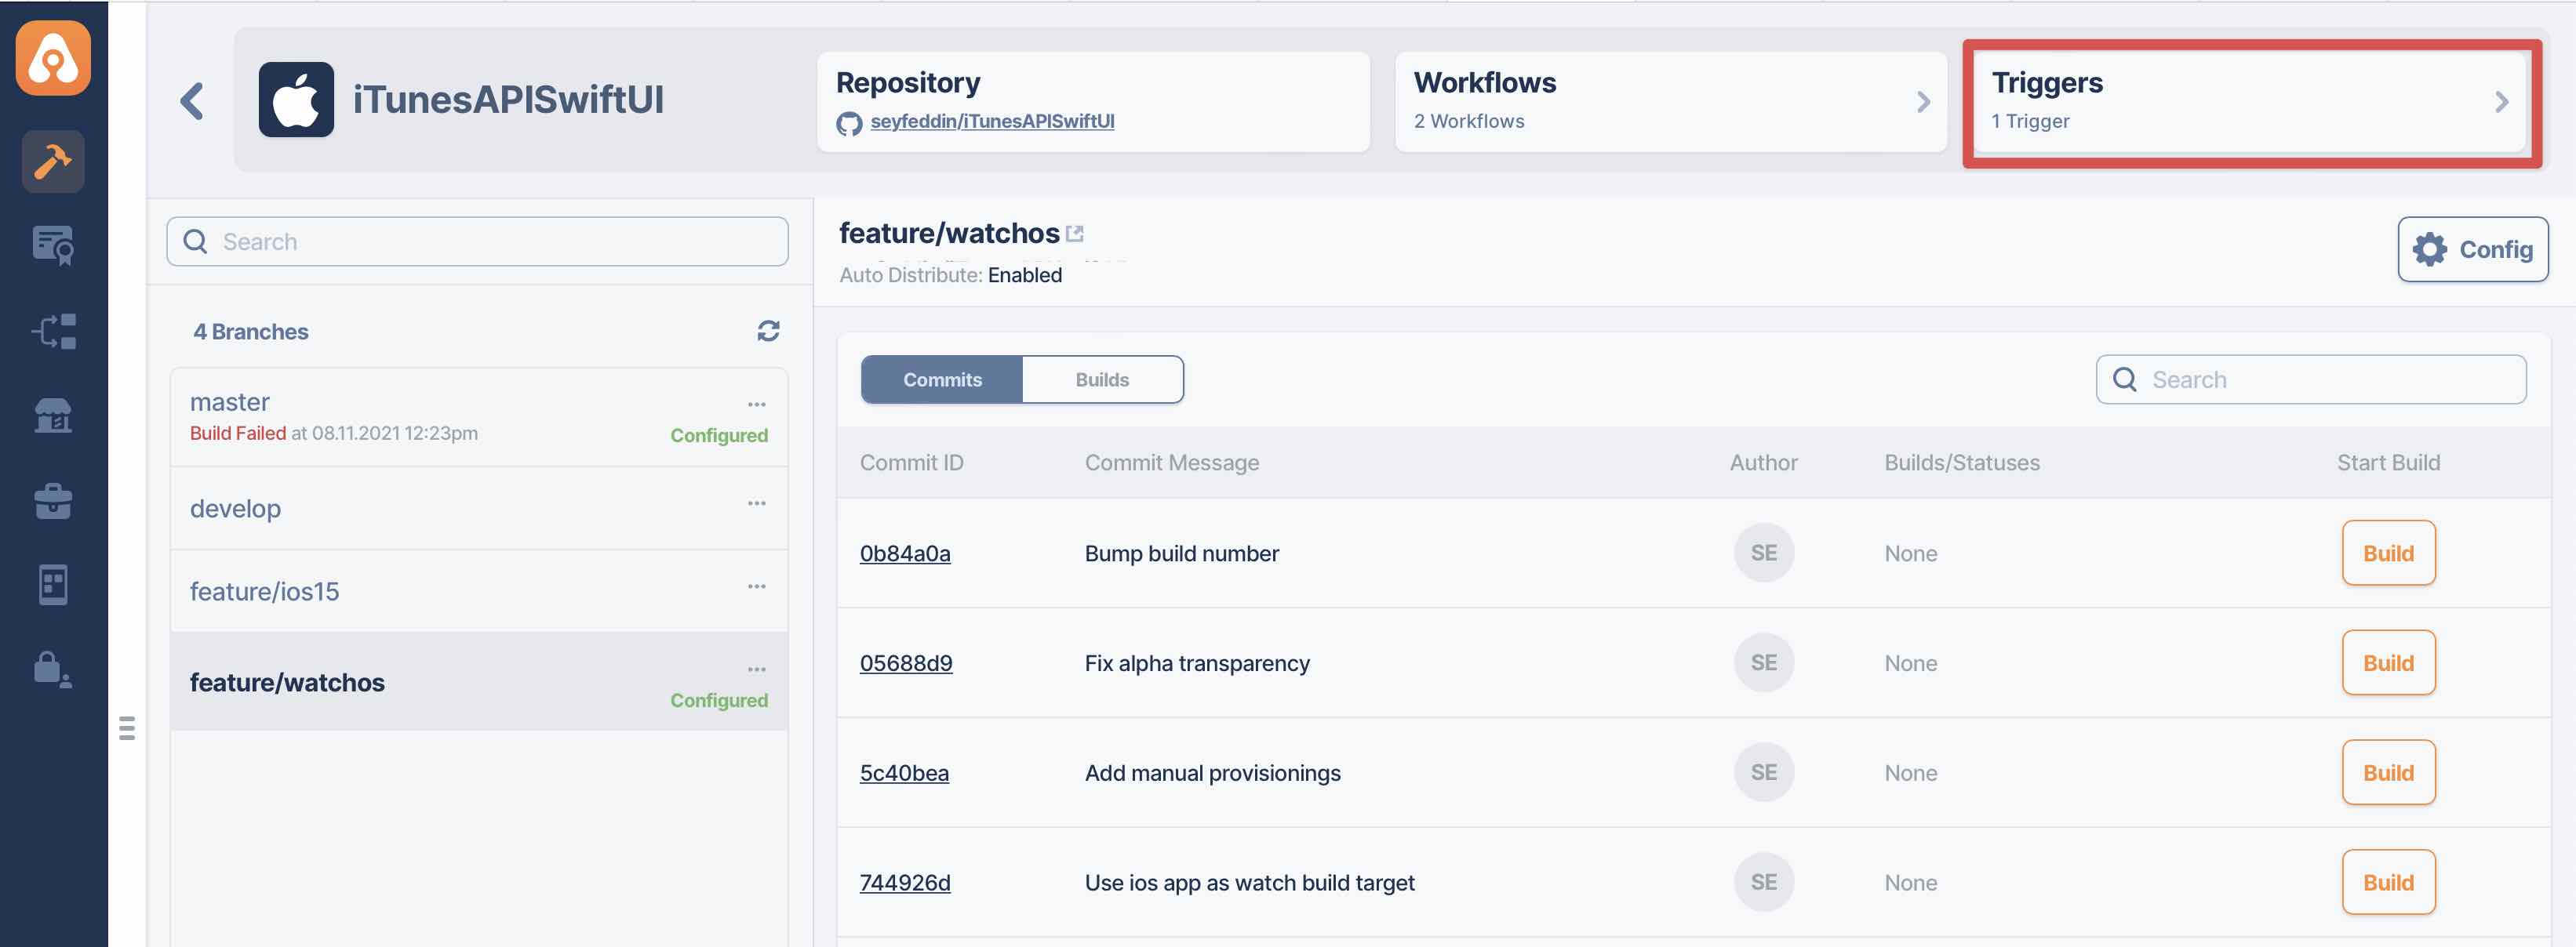2576x947 pixels.
Task: Refresh the branches list
Action: click(767, 331)
